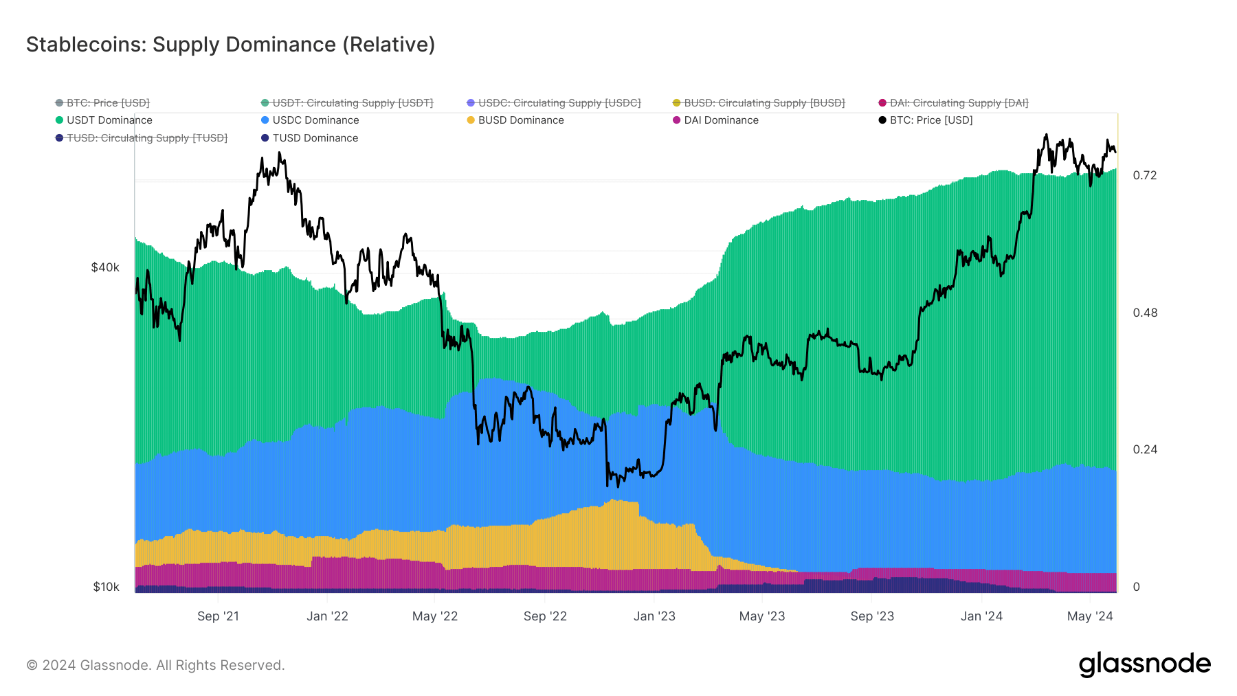The width and height of the screenshot is (1237, 696).
Task: Click the $40k left axis label
Action: click(105, 267)
